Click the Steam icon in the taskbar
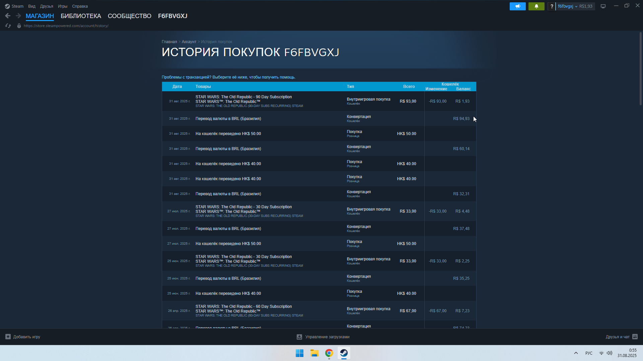Screen dimensions: 643x361 pos(344,353)
